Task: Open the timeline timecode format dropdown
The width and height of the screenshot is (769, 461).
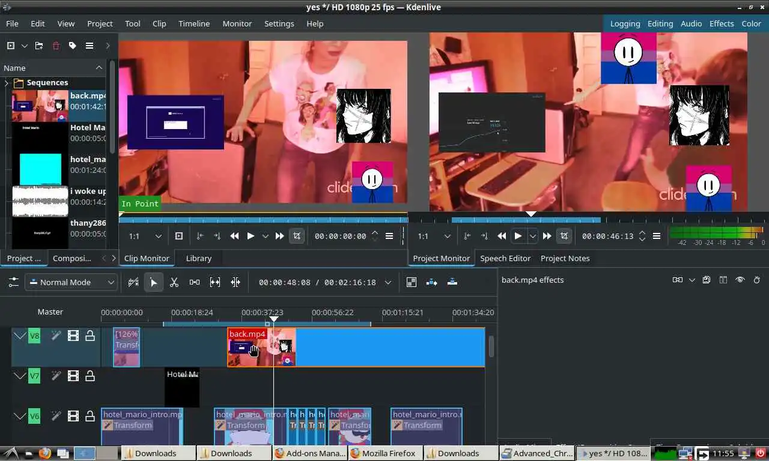Action: click(388, 282)
